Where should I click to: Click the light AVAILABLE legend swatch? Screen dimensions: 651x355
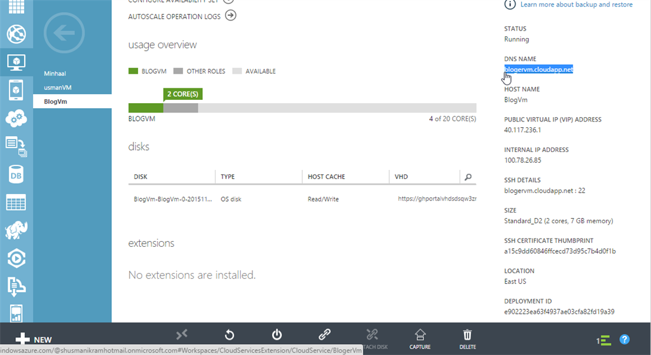(x=236, y=71)
